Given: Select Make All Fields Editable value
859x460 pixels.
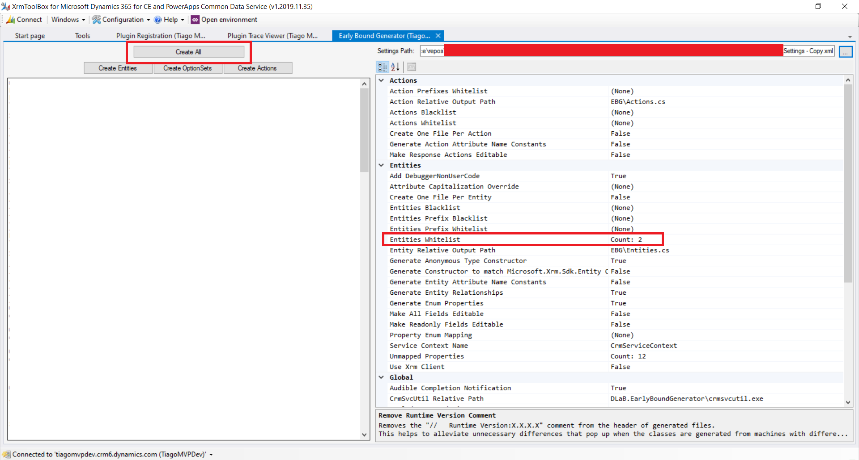Looking at the screenshot, I should (x=620, y=314).
